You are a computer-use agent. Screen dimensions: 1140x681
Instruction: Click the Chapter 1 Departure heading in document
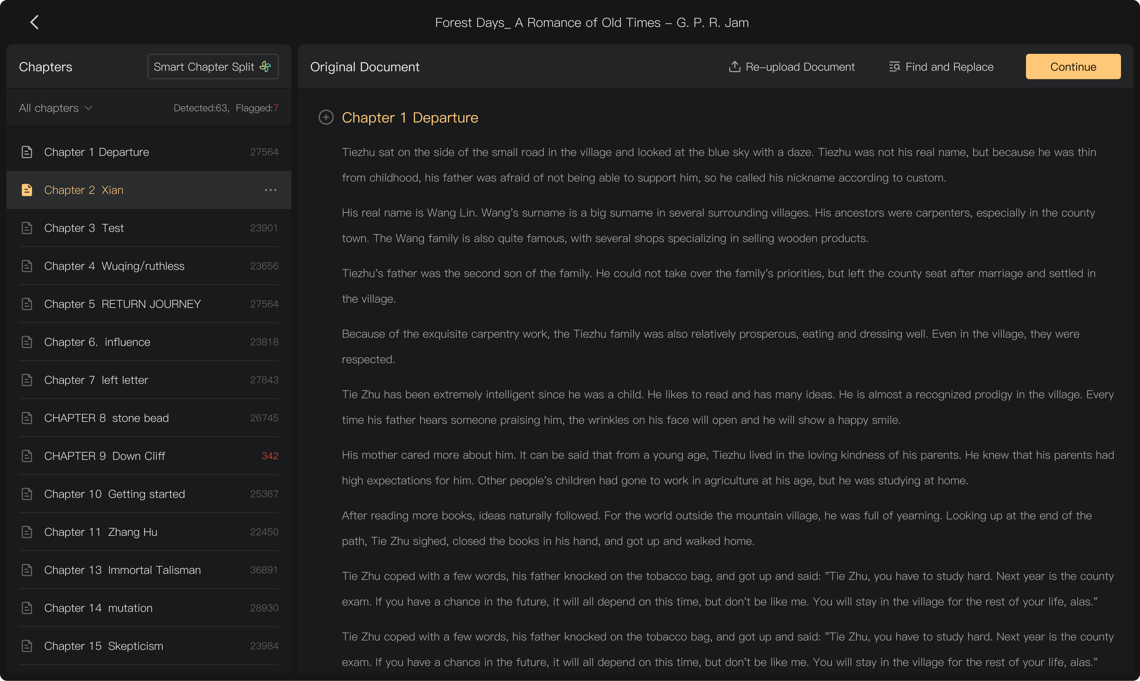pyautogui.click(x=410, y=118)
